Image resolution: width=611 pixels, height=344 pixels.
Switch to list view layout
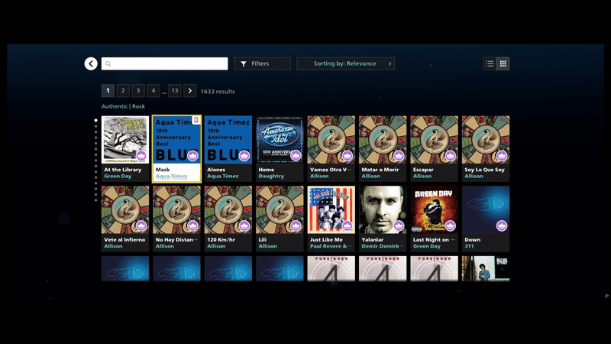click(x=490, y=64)
